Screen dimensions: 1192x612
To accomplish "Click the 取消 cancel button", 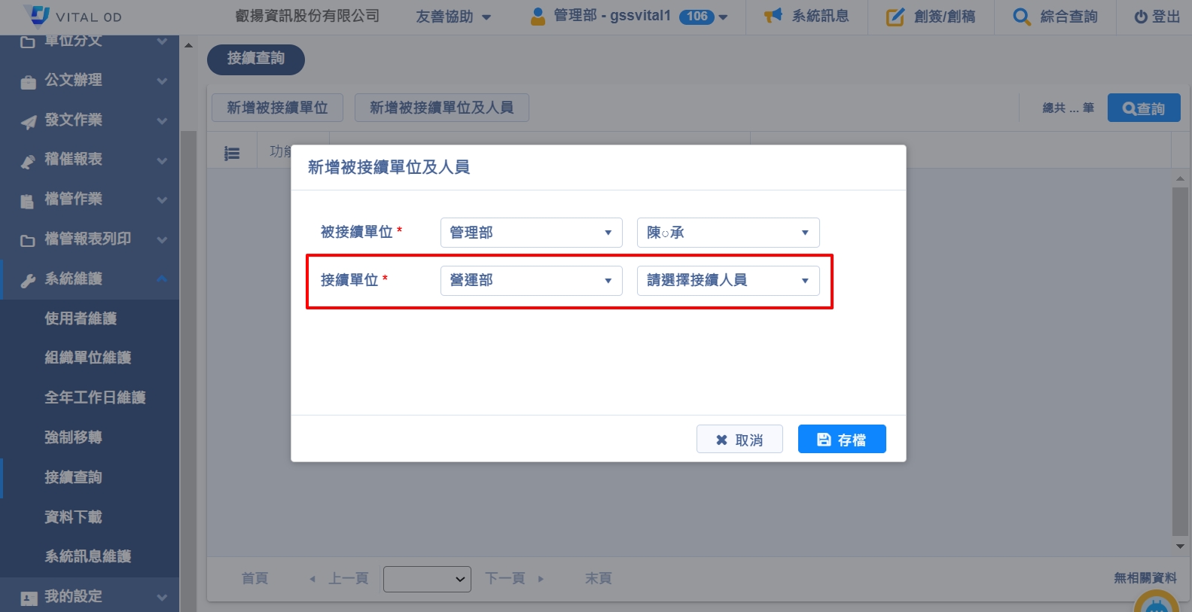I will click(739, 440).
